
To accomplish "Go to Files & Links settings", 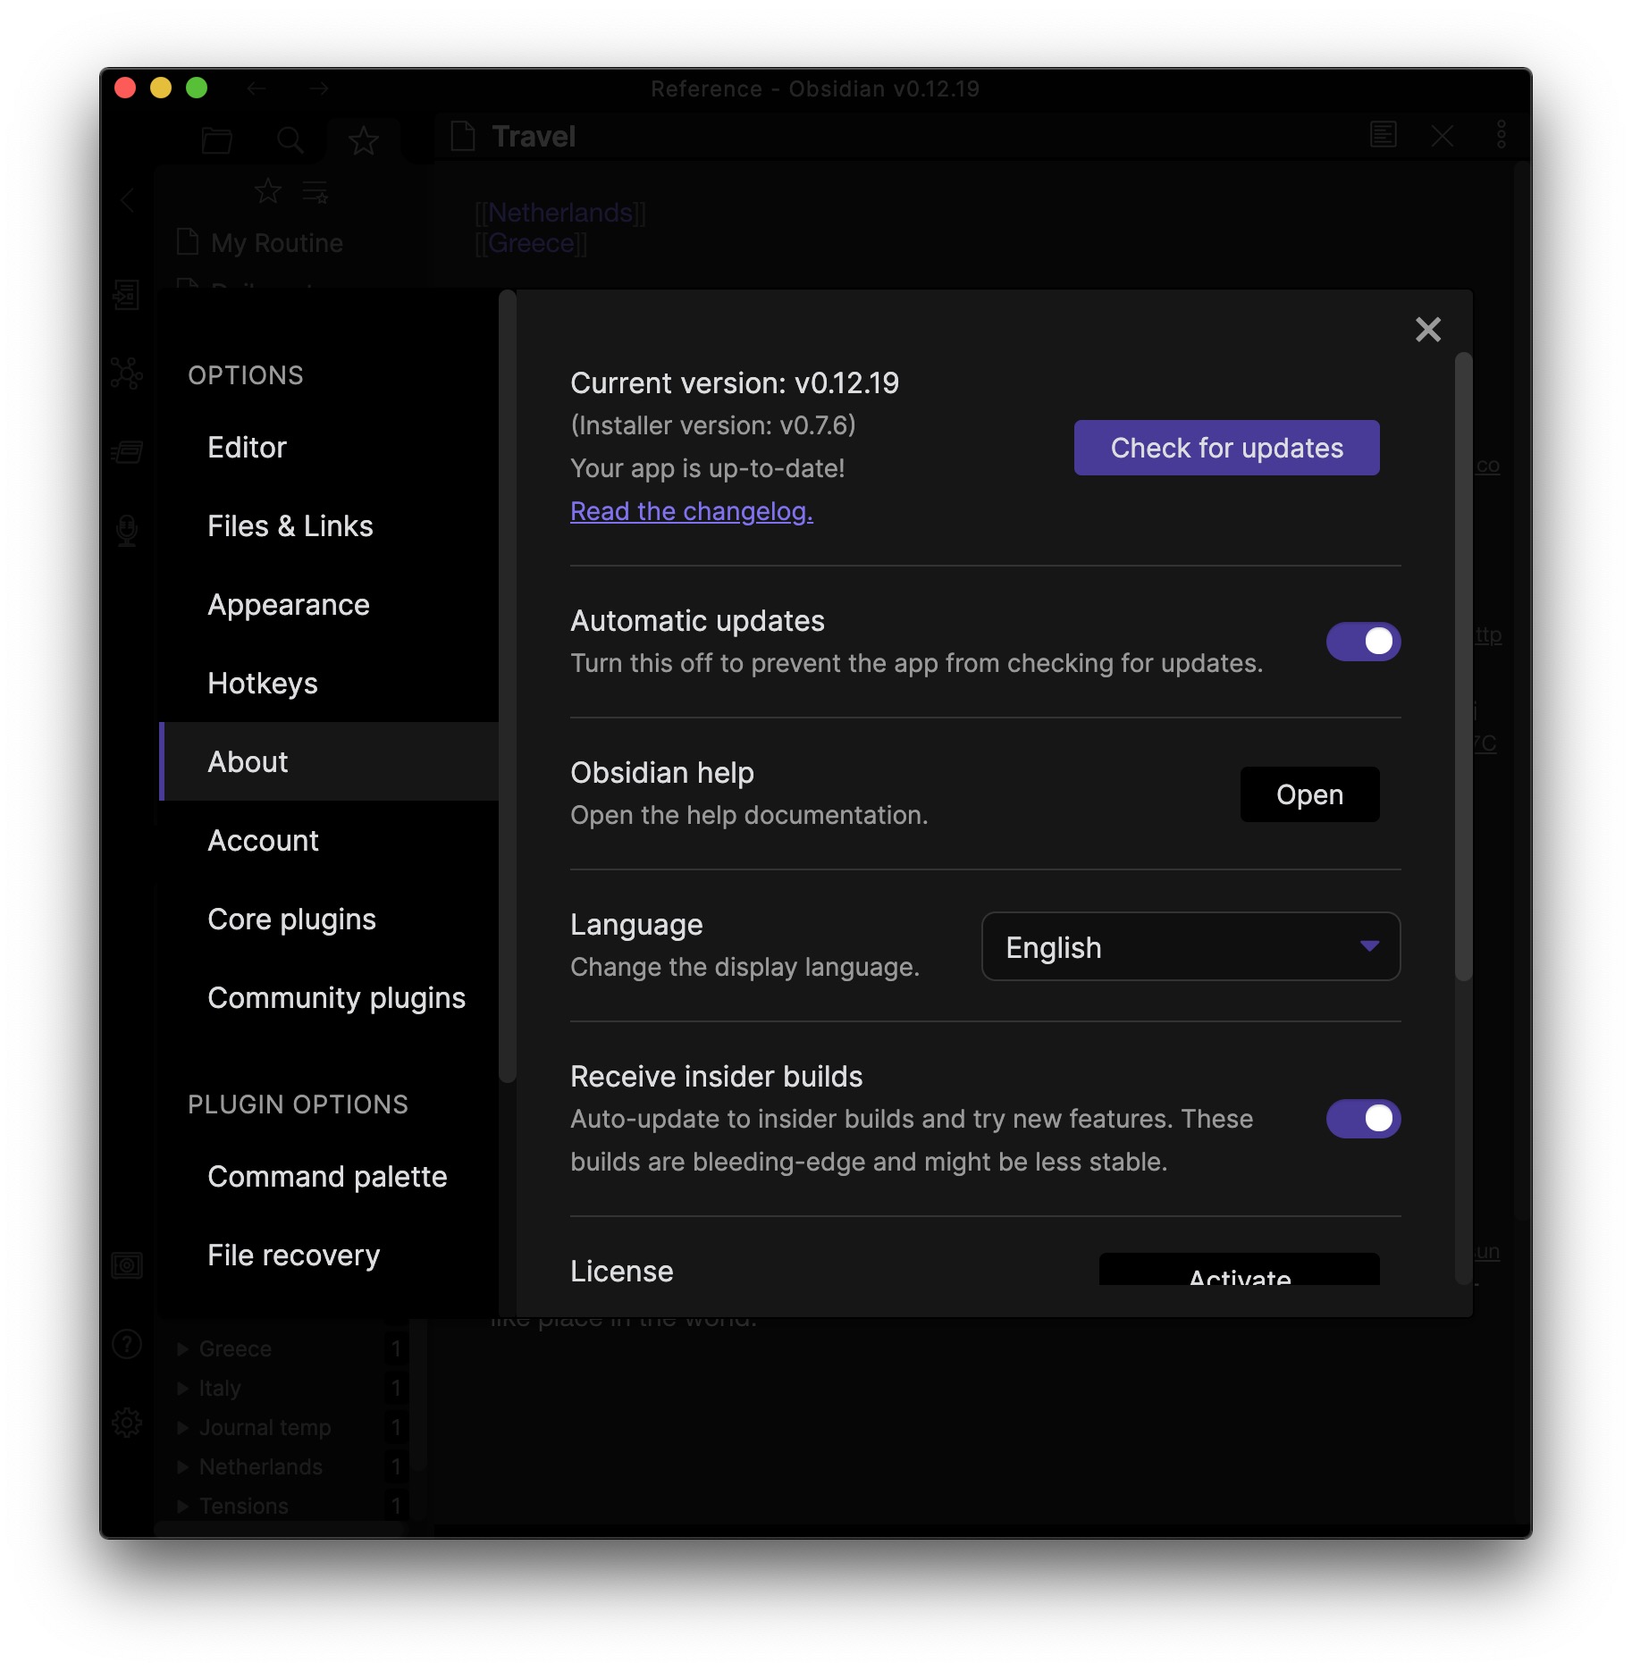I will coord(329,525).
